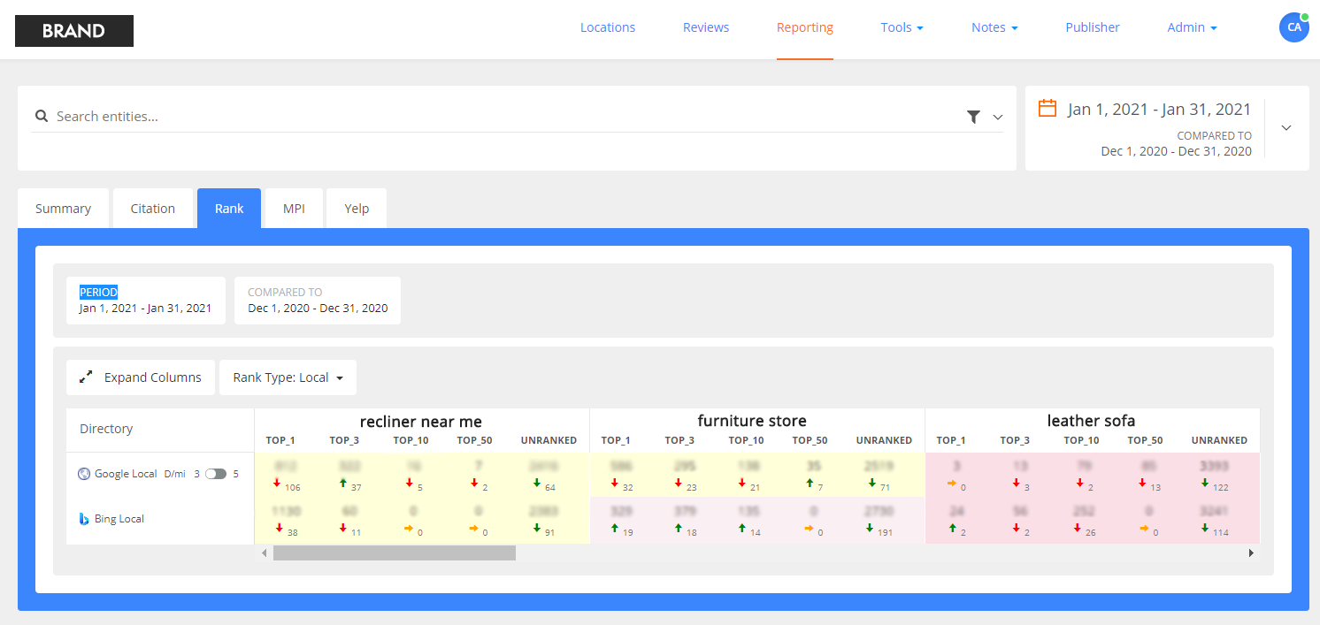Open the Tools dropdown menu
The image size is (1320, 625).
coord(902,27)
